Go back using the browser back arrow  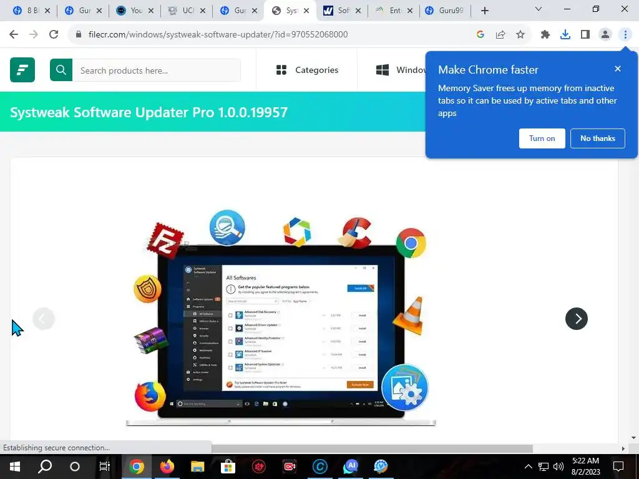pyautogui.click(x=14, y=35)
